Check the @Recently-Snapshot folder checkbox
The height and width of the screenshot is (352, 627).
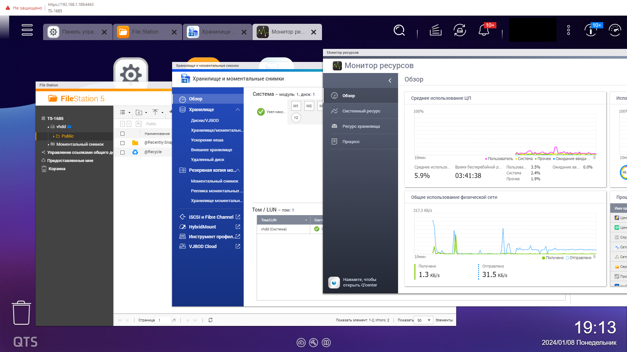coord(122,143)
